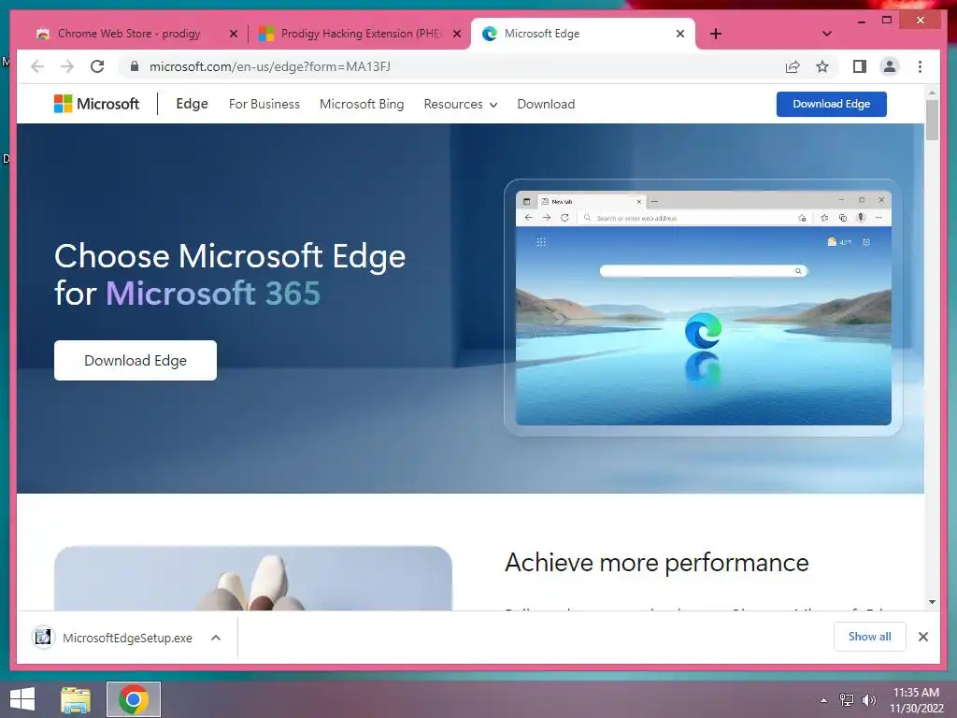Open the Edge link in site navigation
The image size is (957, 718).
pos(192,104)
